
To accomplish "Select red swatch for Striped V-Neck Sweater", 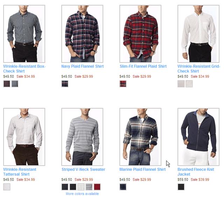I will point(97,187).
